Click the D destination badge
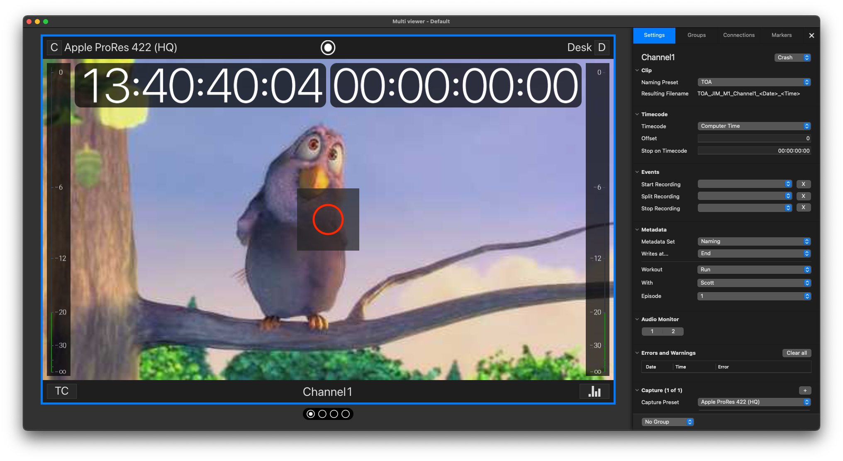The image size is (843, 461). click(x=602, y=47)
